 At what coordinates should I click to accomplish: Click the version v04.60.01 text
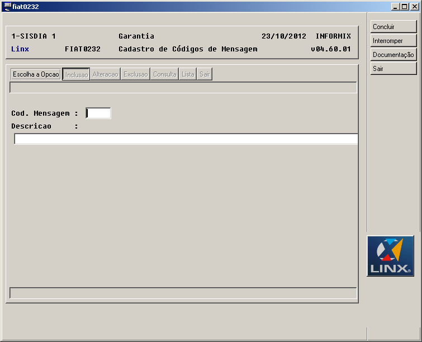[x=331, y=49]
